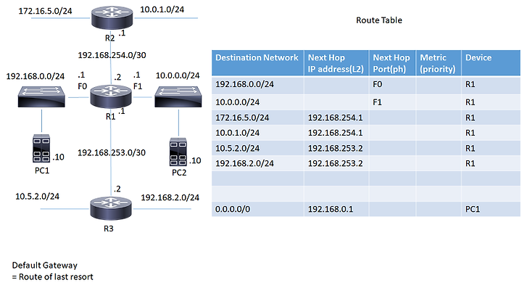The width and height of the screenshot is (522, 288).
Task: Select the F1 next hop port cell
Action: pyautogui.click(x=392, y=102)
